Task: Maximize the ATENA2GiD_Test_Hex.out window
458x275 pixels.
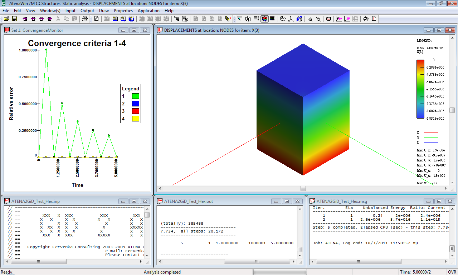Action: 287,201
